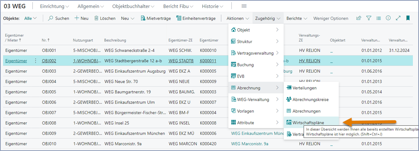
Task: Select Objekt in the Zugehörig menu
Action: point(256,30)
